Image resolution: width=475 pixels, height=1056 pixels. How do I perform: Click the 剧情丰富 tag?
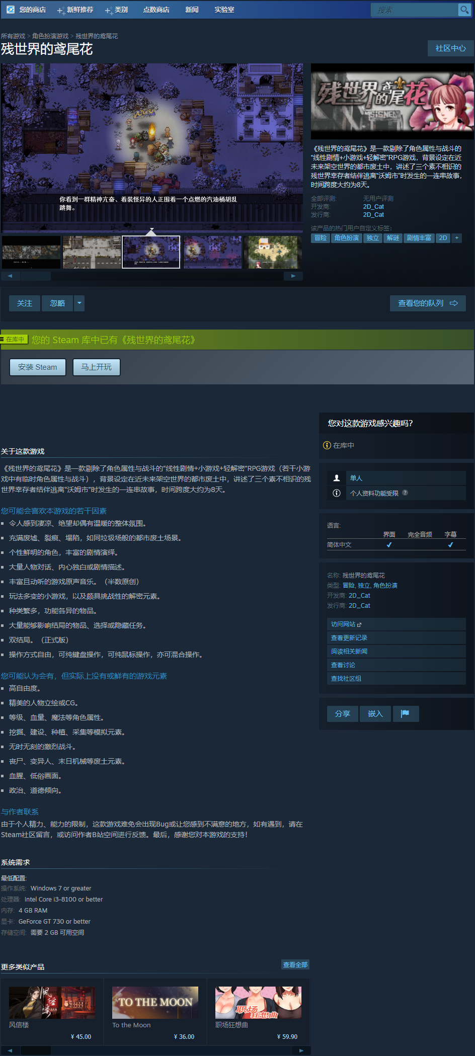tap(419, 238)
